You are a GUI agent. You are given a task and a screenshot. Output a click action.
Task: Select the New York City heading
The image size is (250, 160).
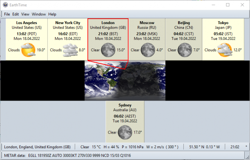point(68,23)
